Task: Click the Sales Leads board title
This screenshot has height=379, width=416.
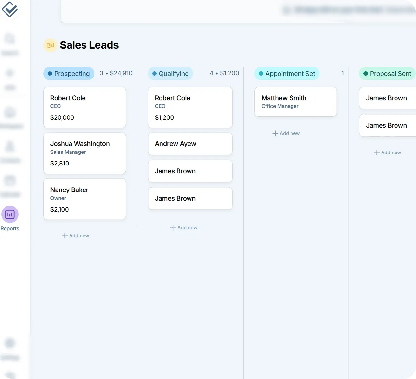Action: click(x=89, y=45)
